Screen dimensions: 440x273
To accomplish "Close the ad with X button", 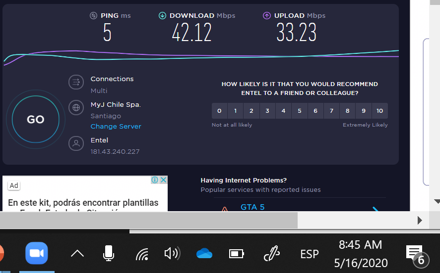I will 163,180.
